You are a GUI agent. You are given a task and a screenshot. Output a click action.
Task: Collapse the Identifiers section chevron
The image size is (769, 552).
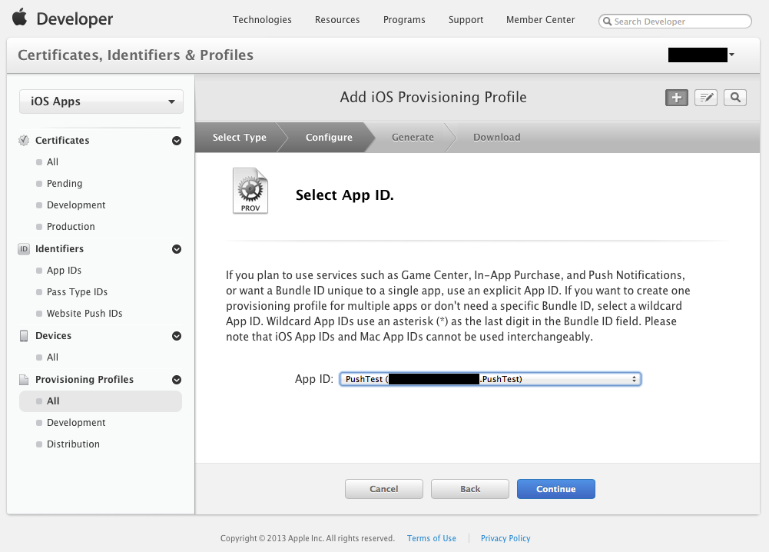[177, 249]
